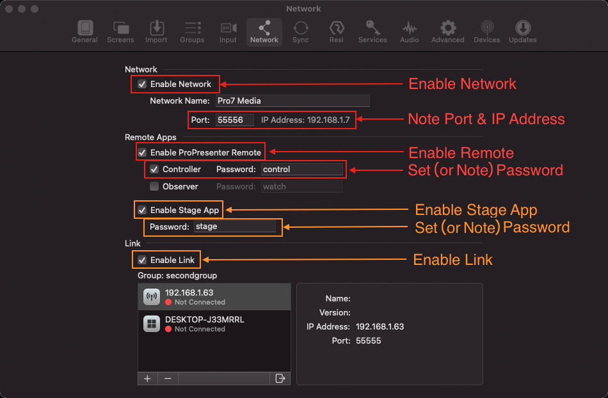This screenshot has height=398, width=608.
Task: Open the Updates tab
Action: (522, 32)
